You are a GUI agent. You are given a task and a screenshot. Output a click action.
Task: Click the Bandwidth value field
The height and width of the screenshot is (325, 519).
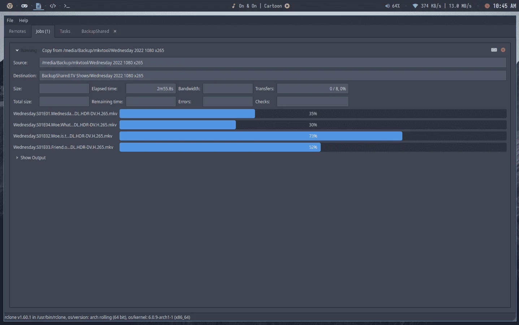(x=228, y=88)
